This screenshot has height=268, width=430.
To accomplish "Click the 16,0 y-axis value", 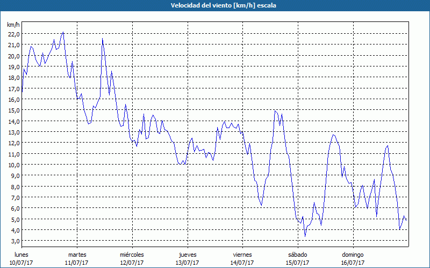I will [14, 100].
